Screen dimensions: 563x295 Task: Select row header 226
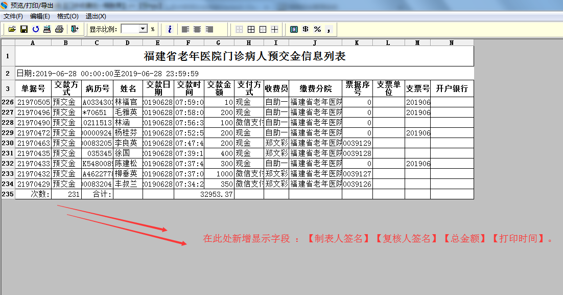click(x=8, y=102)
